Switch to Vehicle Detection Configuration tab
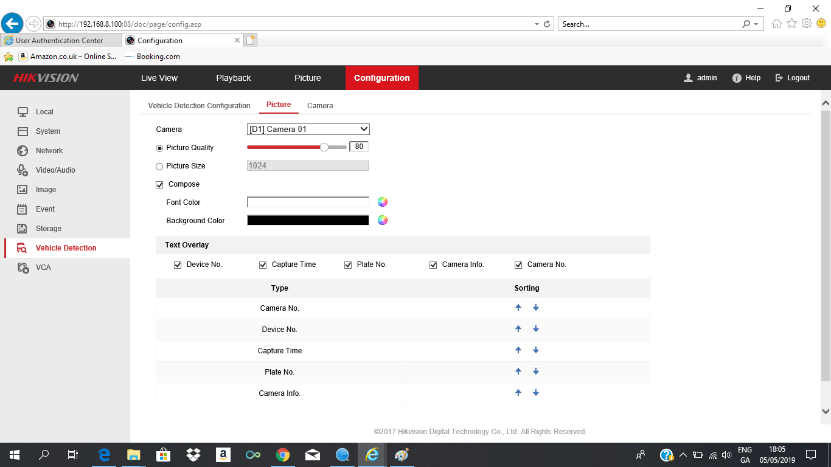Image resolution: width=831 pixels, height=467 pixels. (199, 106)
